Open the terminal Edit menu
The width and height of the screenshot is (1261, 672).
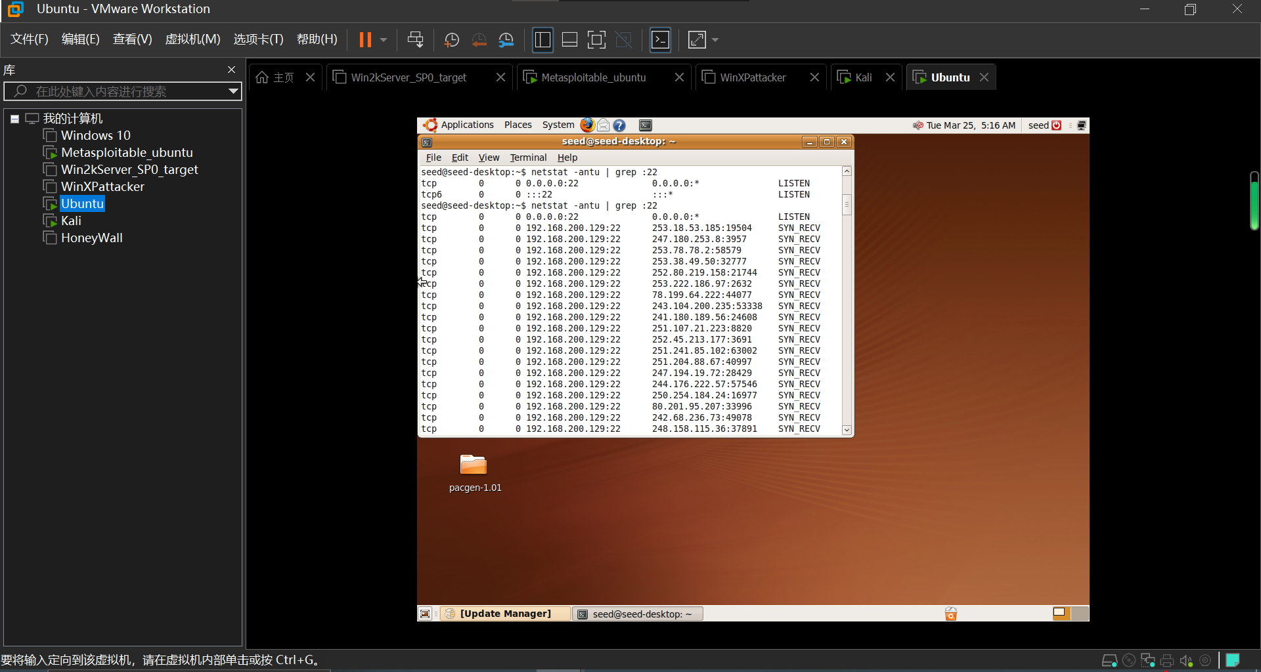pos(460,157)
